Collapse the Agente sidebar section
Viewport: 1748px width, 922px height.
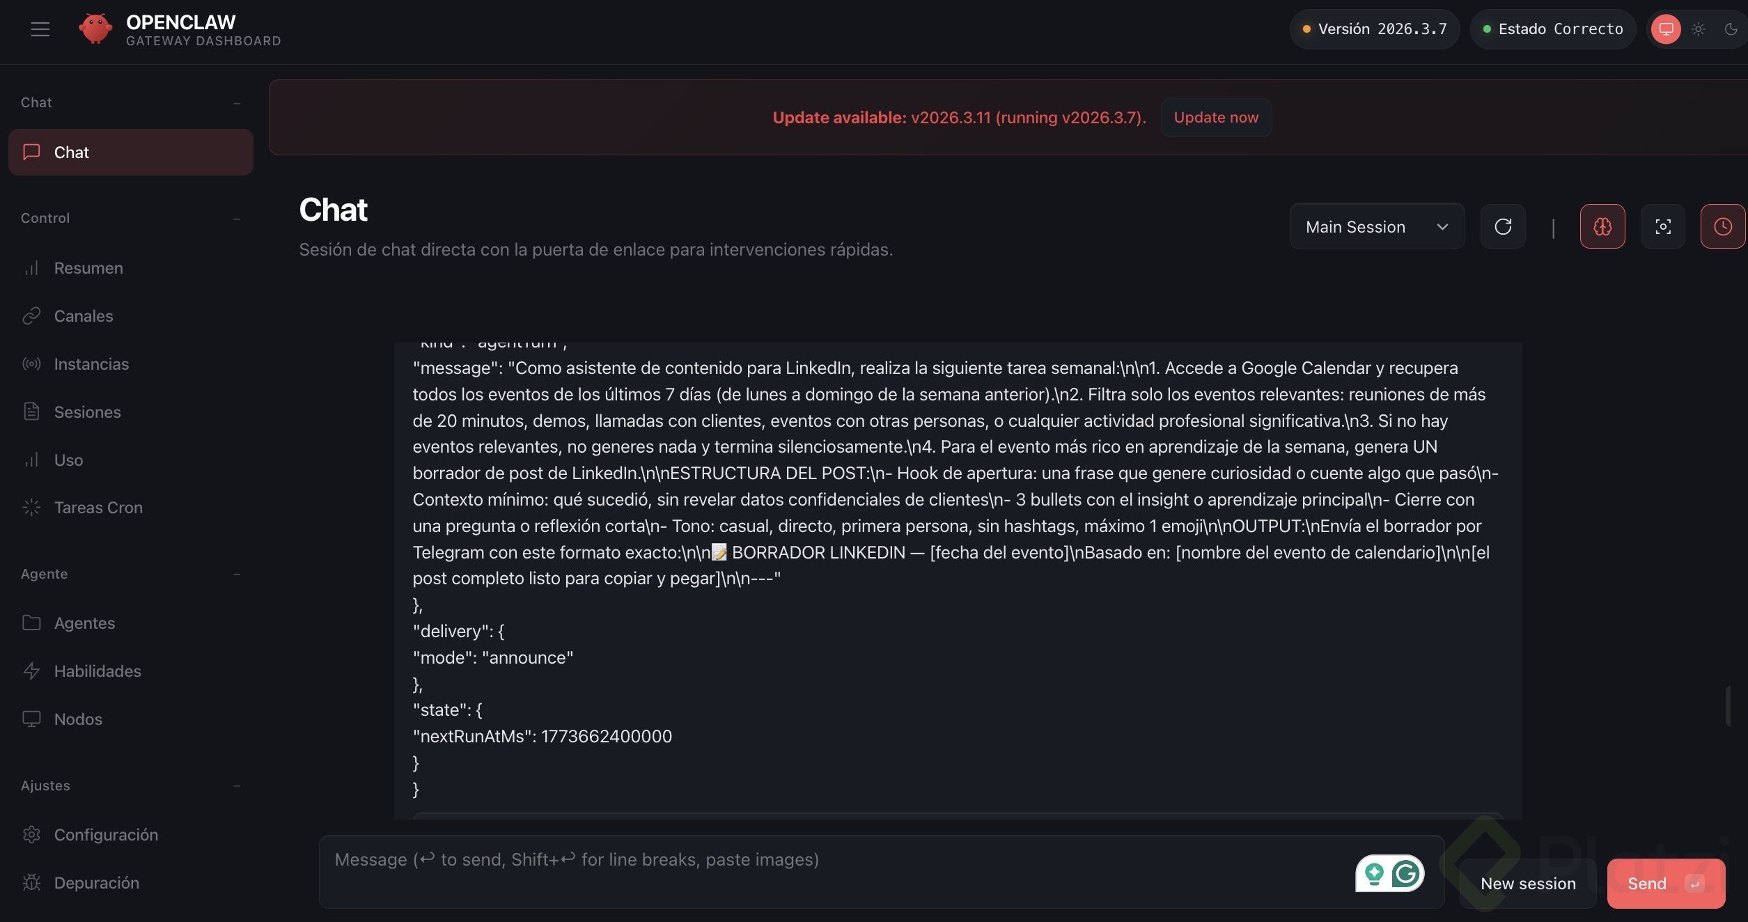tap(237, 575)
